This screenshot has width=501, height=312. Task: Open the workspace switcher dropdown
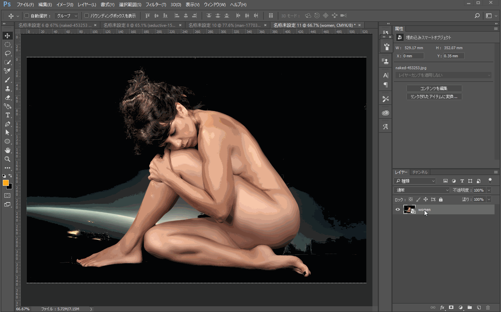[491, 16]
